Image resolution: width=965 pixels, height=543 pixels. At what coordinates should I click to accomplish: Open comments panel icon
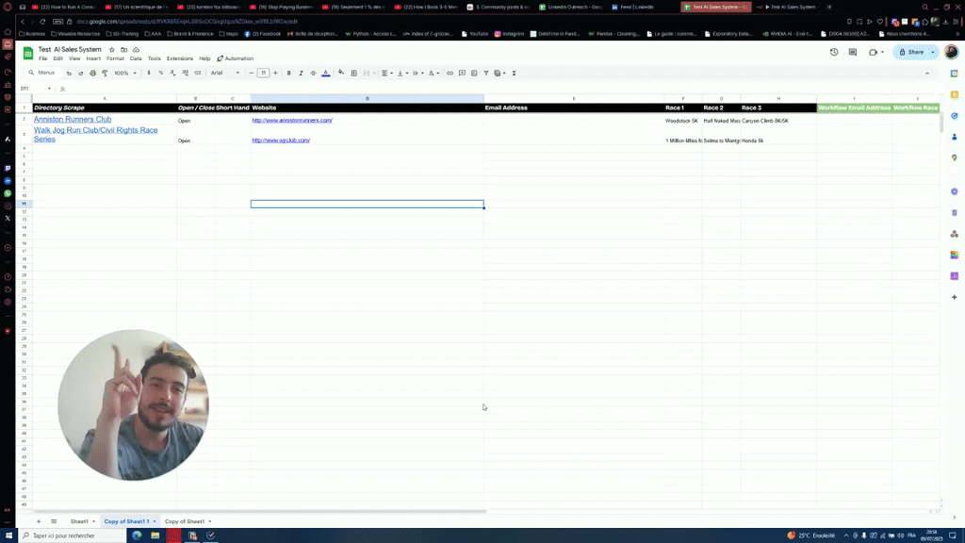[x=852, y=53]
